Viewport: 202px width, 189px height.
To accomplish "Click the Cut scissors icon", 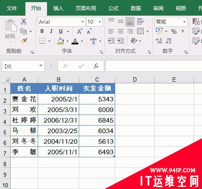I will tap(24, 22).
